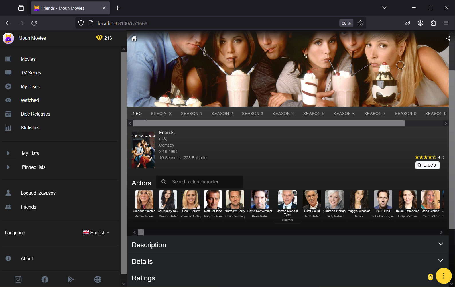Open the yellow three-dot floating menu
This screenshot has width=455, height=287.
pos(444,276)
